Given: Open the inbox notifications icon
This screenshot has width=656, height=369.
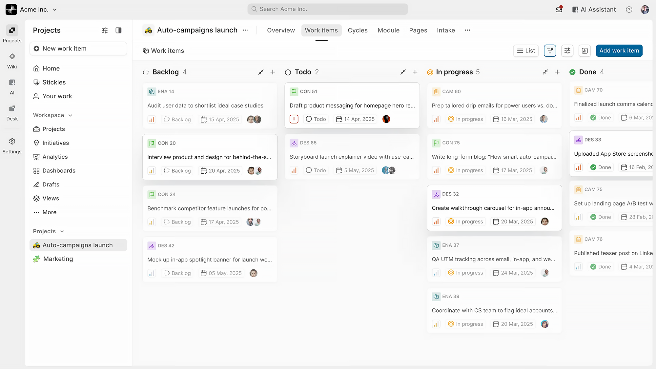Looking at the screenshot, I should 559,10.
